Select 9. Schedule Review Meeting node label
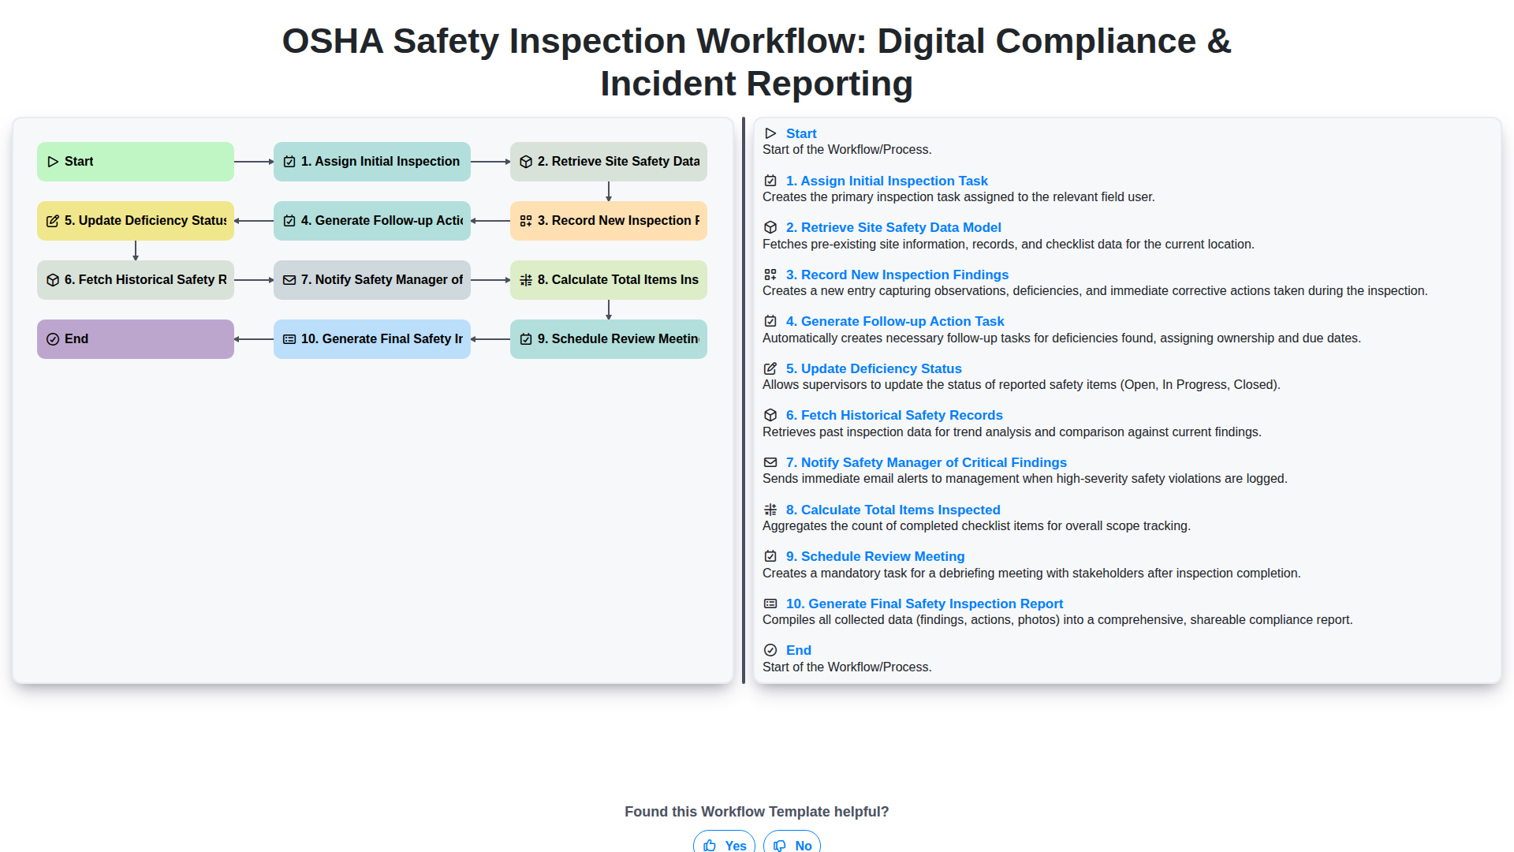 [618, 339]
